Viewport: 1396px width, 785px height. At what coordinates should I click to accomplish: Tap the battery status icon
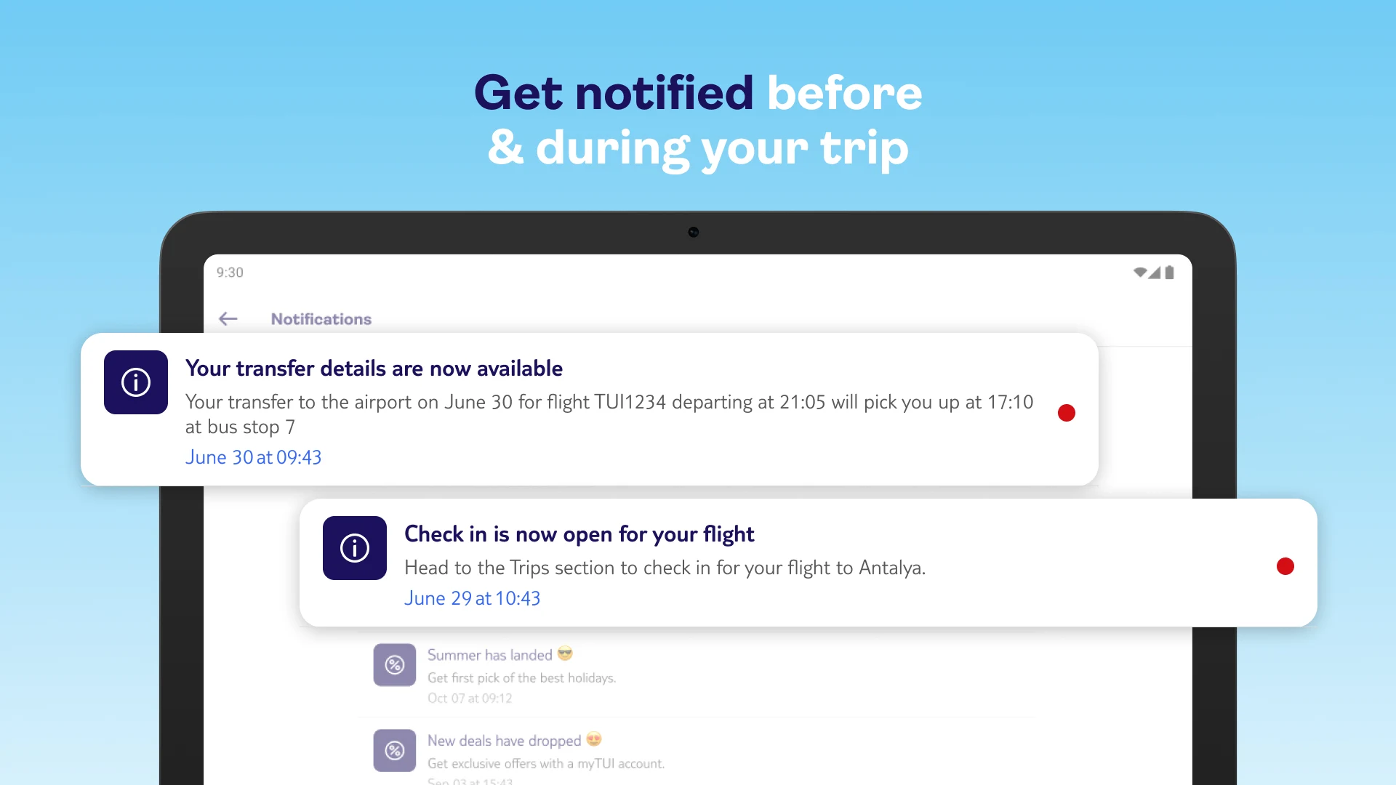point(1169,273)
